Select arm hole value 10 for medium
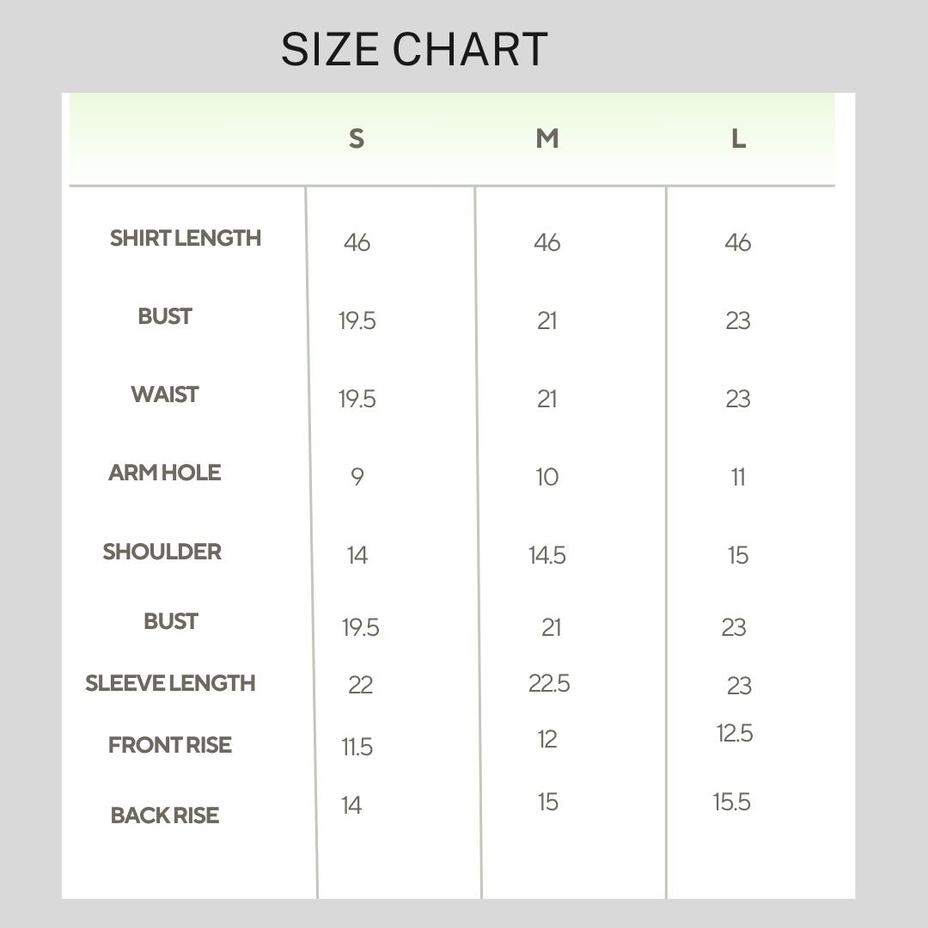Screen dimensions: 928x928 tap(547, 477)
